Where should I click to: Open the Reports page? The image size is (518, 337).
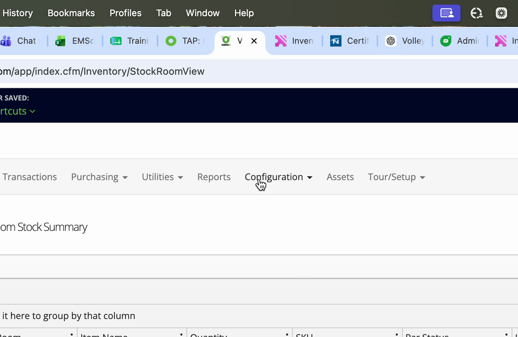214,177
